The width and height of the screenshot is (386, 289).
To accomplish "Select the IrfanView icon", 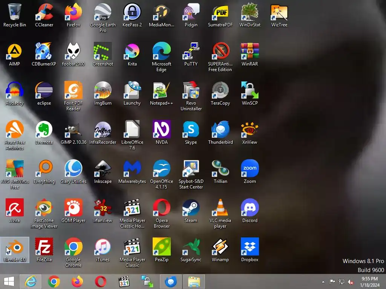I will (103, 211).
